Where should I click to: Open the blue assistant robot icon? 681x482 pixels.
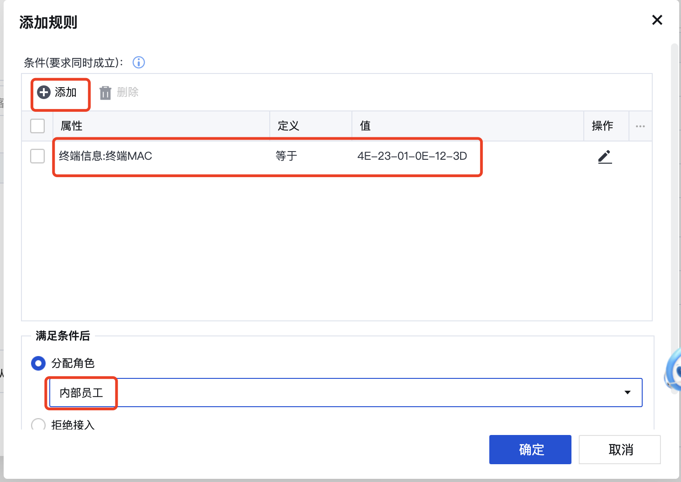pyautogui.click(x=673, y=371)
